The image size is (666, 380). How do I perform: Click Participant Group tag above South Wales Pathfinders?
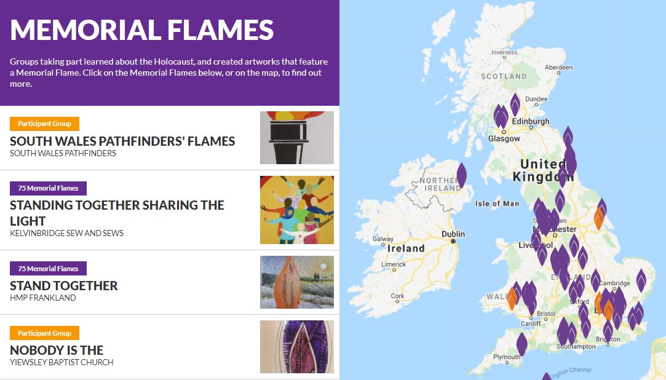[x=44, y=124]
